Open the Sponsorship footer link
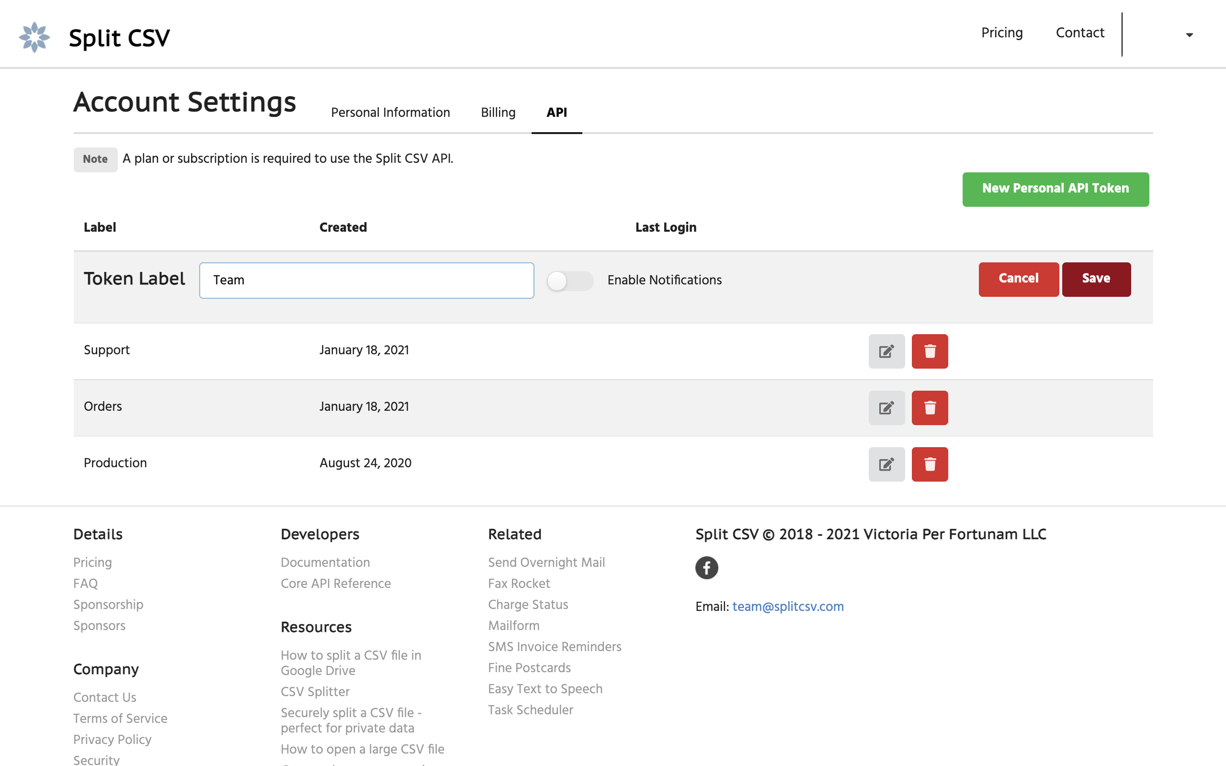1226x766 pixels. pyautogui.click(x=108, y=604)
